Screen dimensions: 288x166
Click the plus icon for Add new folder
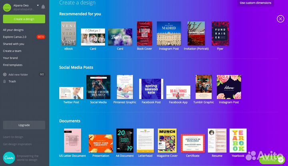(x=5, y=74)
